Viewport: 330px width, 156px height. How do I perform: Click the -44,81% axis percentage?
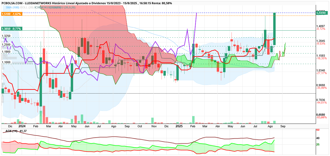click(x=321, y=103)
